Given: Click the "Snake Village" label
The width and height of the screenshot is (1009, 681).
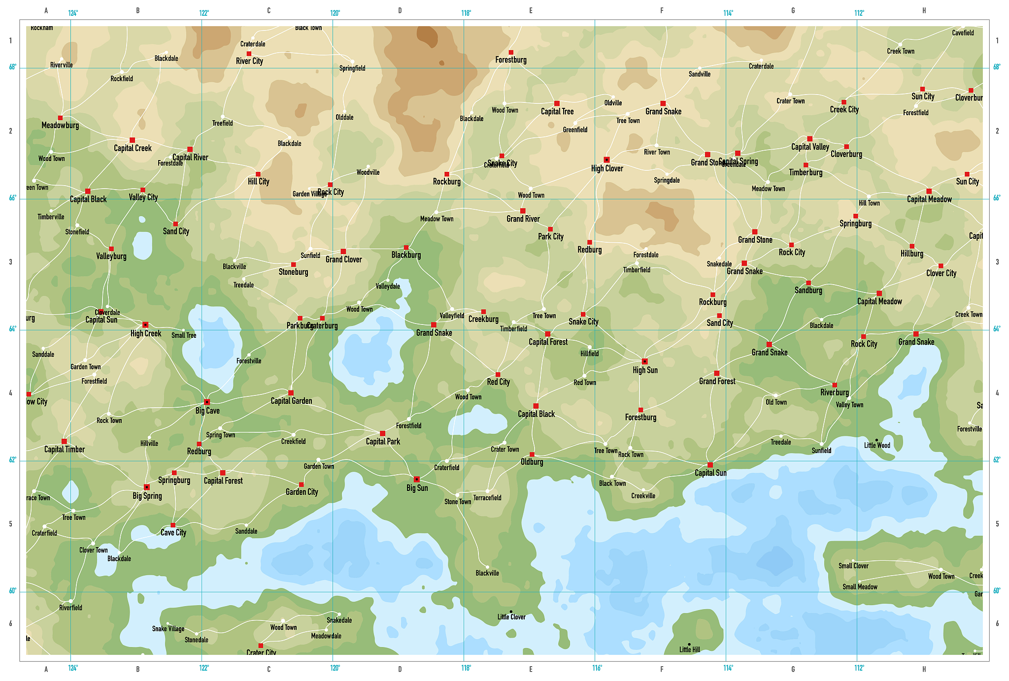Looking at the screenshot, I should click(x=168, y=629).
